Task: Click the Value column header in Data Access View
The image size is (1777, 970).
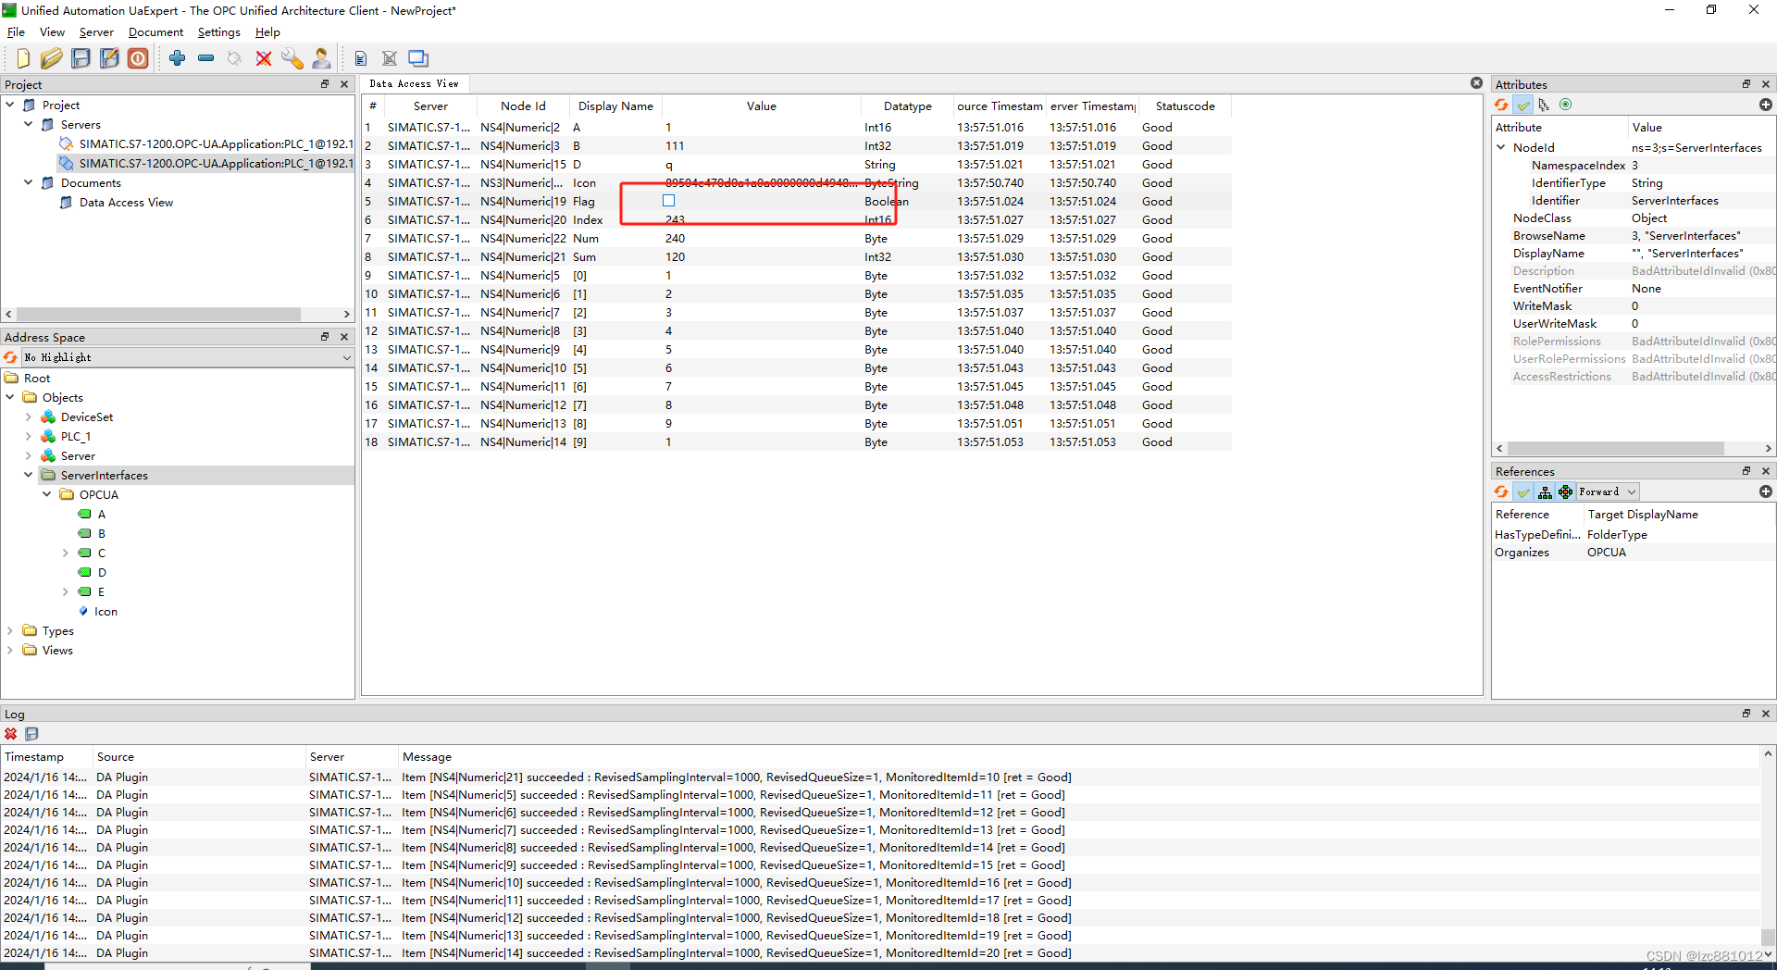Action: (762, 106)
